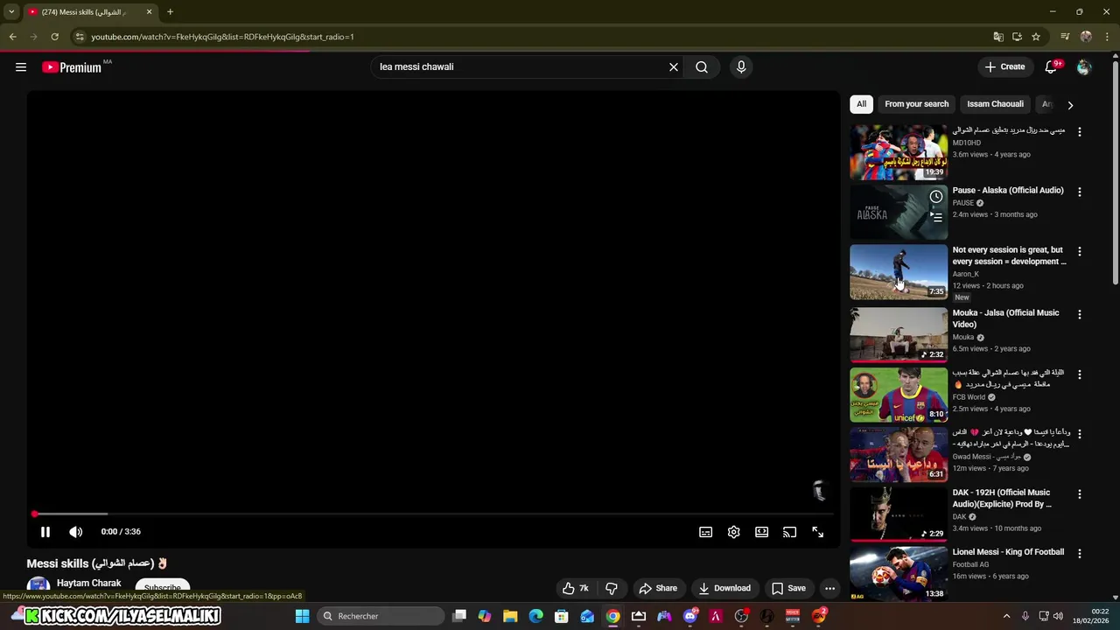Open options for Mouka - Jalsa video
This screenshot has width=1120, height=630.
[x=1080, y=315]
